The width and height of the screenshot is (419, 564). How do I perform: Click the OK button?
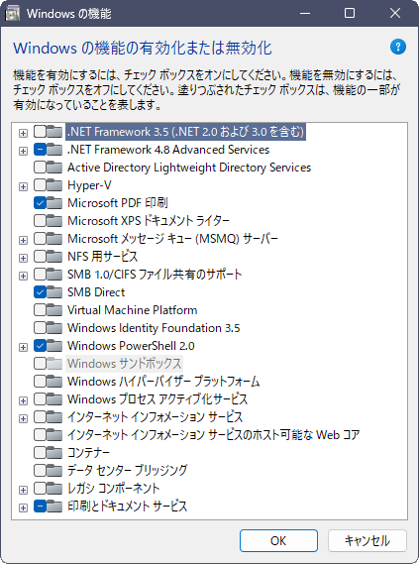tap(278, 540)
